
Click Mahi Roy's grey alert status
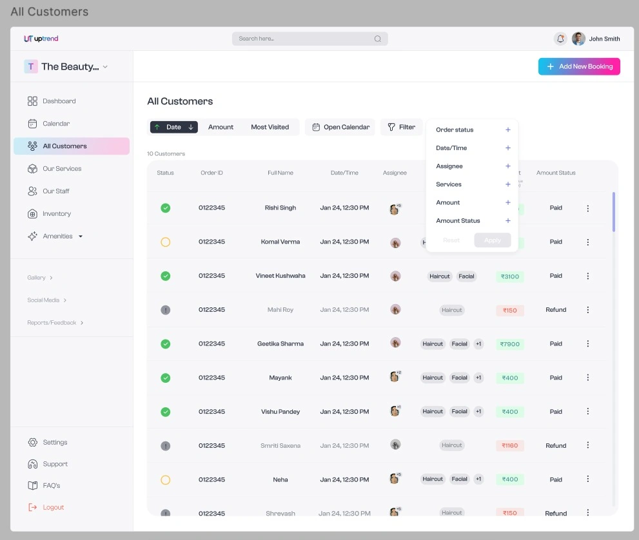(166, 310)
